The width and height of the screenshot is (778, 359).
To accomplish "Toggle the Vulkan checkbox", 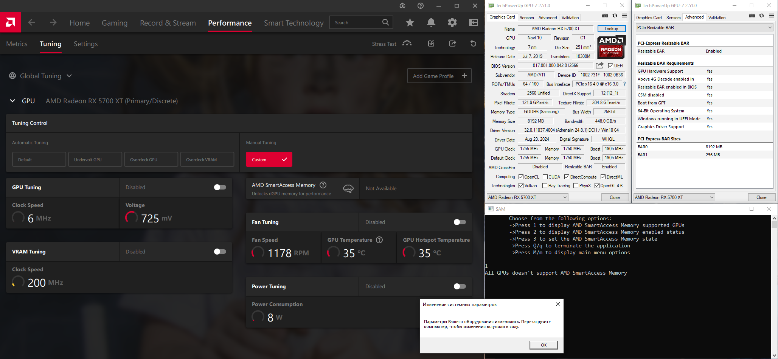I will [x=521, y=186].
